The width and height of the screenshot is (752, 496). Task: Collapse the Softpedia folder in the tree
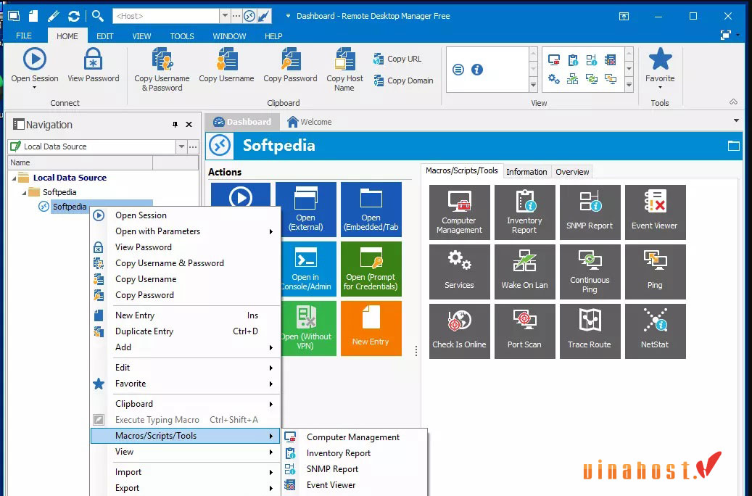click(24, 192)
